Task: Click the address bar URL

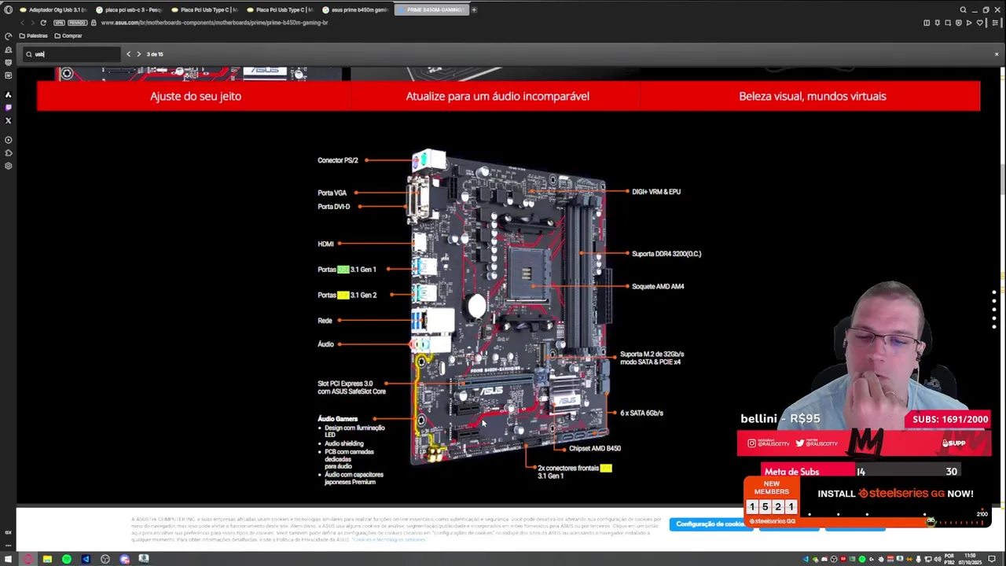Action: (215, 23)
